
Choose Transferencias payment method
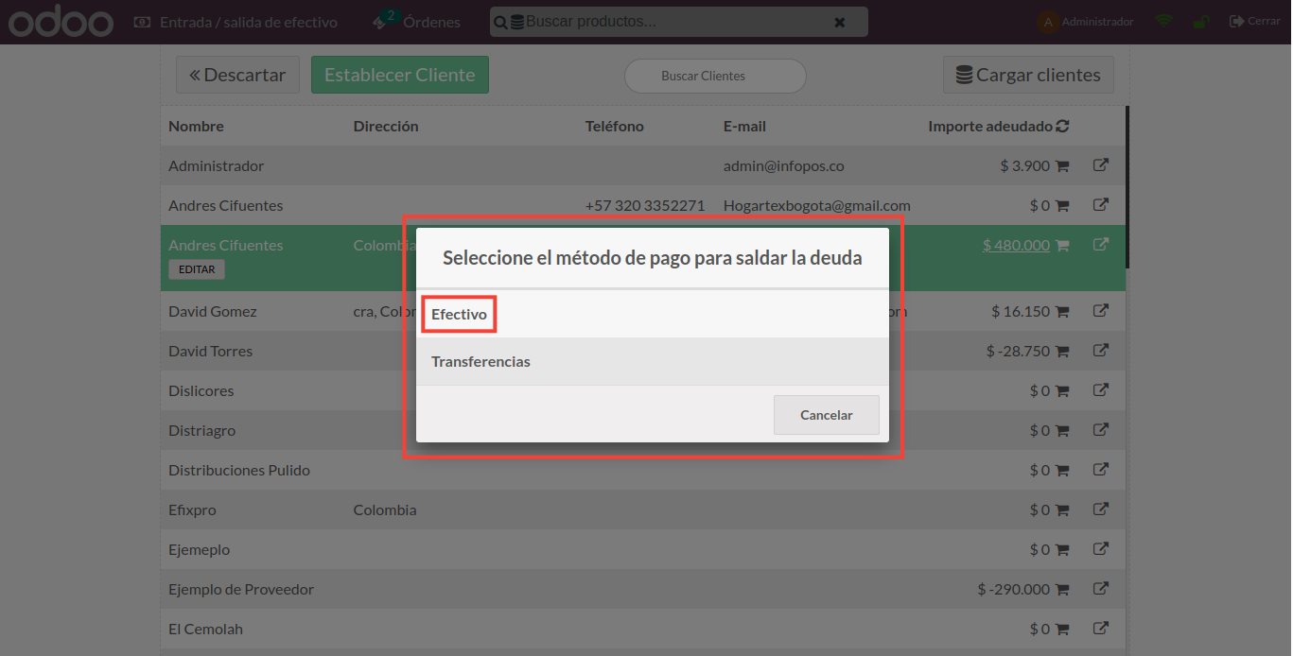coord(481,361)
